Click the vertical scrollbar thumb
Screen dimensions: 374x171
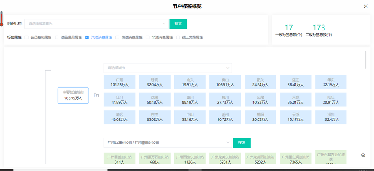(x=365, y=60)
